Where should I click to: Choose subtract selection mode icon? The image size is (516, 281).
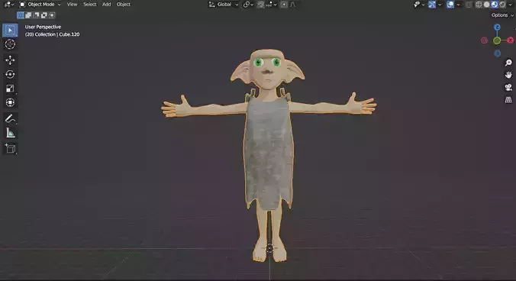(x=36, y=15)
